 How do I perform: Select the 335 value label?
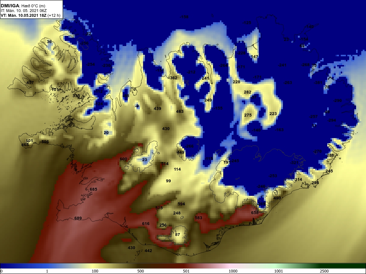pos(76,95)
